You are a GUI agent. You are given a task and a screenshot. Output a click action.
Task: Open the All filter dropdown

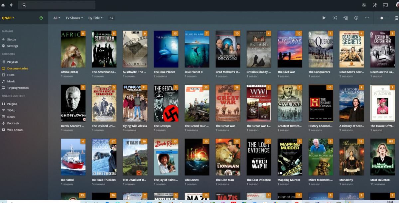(x=57, y=18)
